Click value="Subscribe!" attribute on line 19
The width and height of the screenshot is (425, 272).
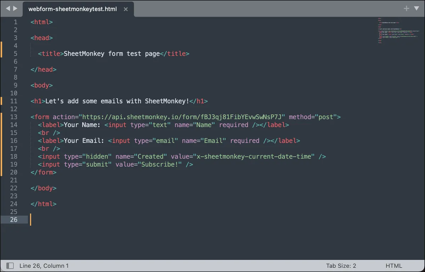(x=149, y=164)
